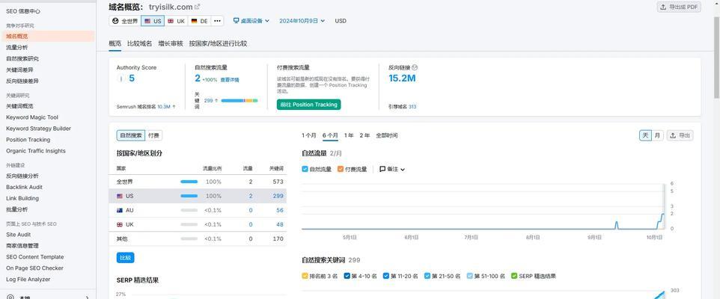Open 流量分析 in sidebar
Viewport: 720px width, 299px height.
point(17,47)
